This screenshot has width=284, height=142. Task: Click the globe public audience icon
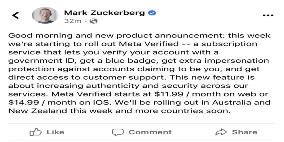click(93, 21)
